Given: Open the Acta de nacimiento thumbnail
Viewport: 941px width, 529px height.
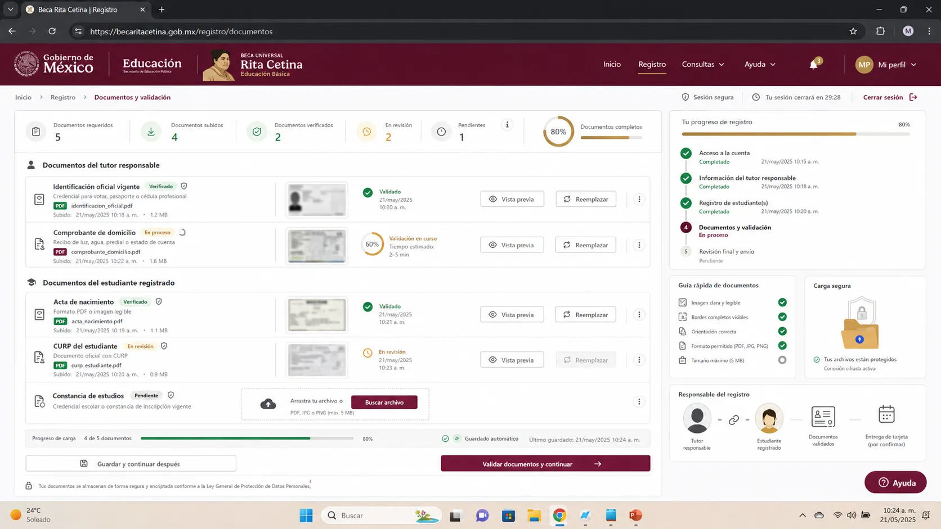Looking at the screenshot, I should click(x=317, y=315).
